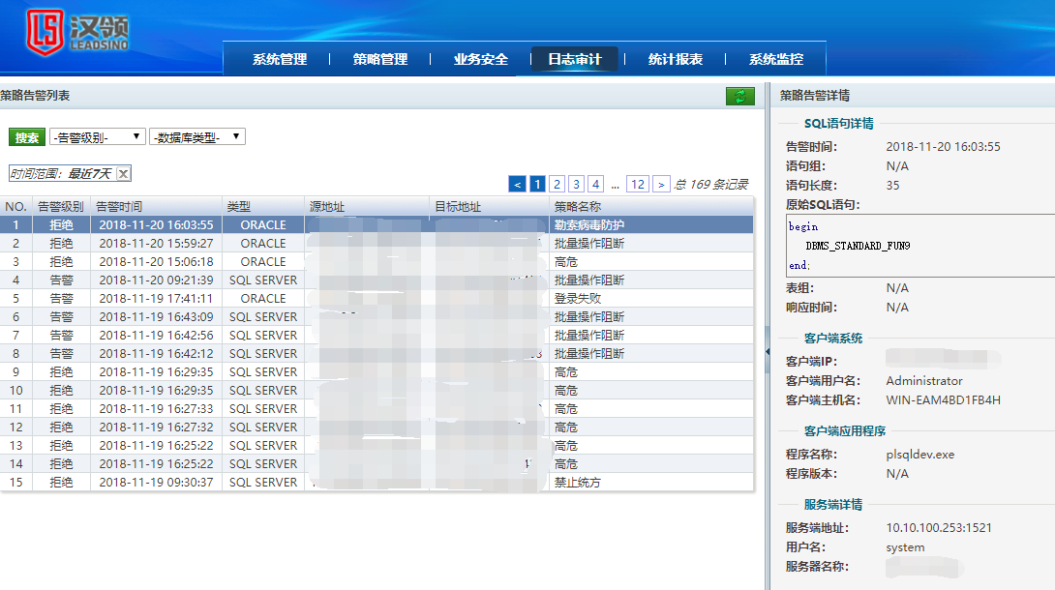Click the original SQL statement text box
The image size is (1055, 590).
point(919,246)
